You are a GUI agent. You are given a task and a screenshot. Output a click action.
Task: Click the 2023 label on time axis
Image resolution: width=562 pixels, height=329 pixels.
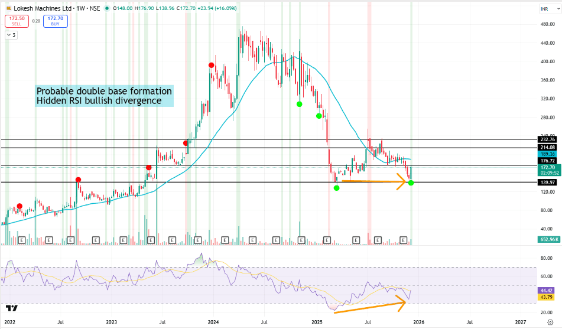pos(112,322)
